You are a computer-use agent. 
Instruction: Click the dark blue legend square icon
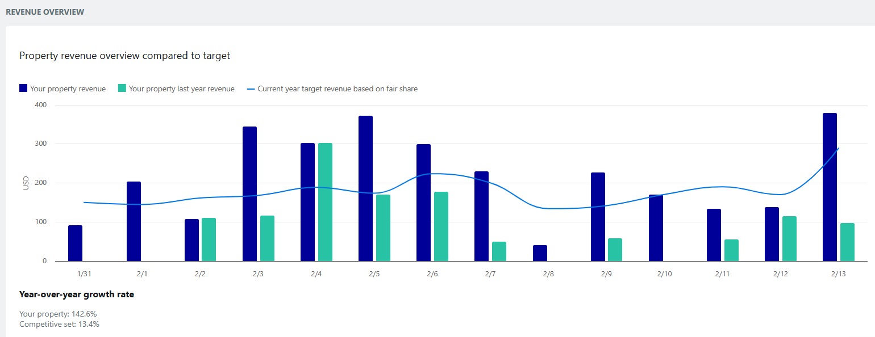[x=23, y=89]
